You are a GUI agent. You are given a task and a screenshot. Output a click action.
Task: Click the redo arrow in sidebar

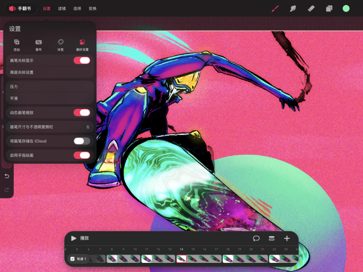click(7, 190)
